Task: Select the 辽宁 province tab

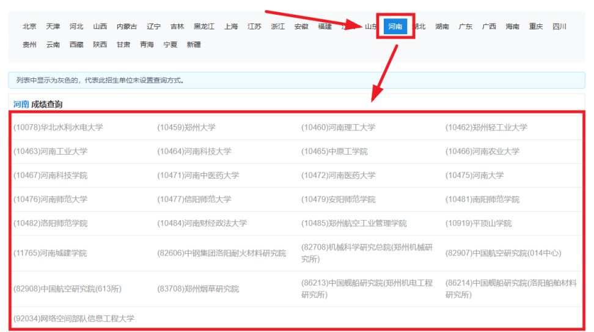Action: (x=154, y=26)
